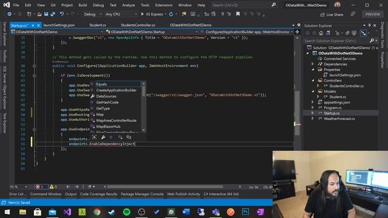Open the Build menu
Viewport: 388px width, 218px height.
[x=82, y=5]
